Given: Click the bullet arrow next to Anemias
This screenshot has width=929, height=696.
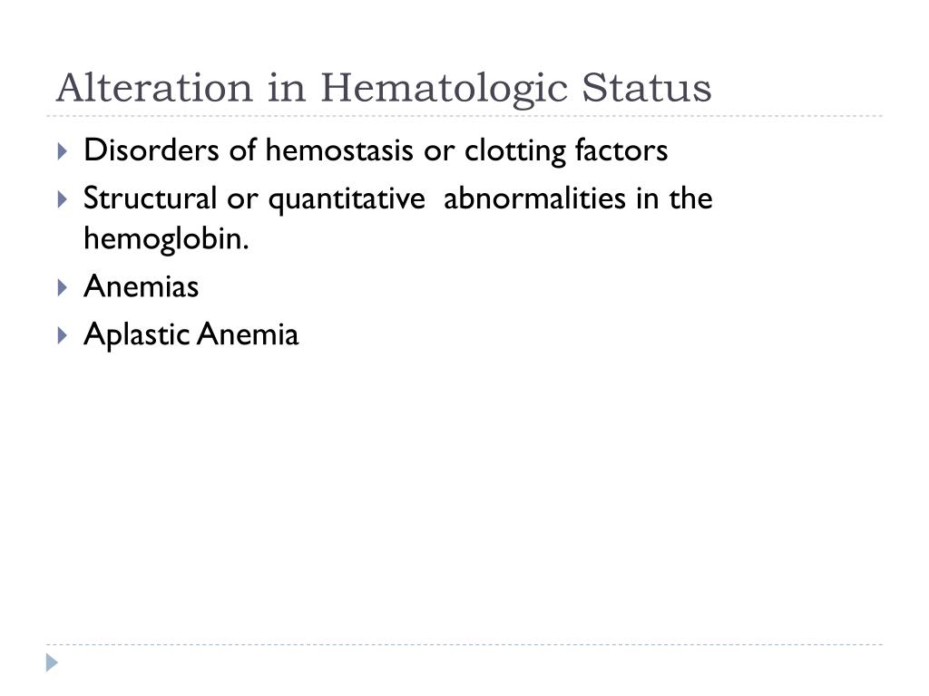Looking at the screenshot, I should [63, 287].
